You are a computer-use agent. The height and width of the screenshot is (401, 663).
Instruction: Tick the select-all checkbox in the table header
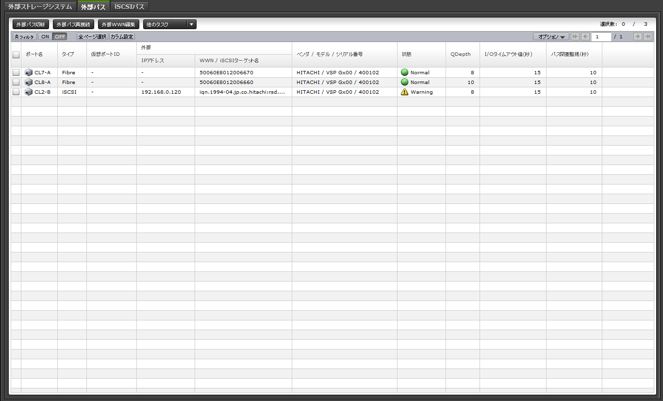tap(16, 55)
